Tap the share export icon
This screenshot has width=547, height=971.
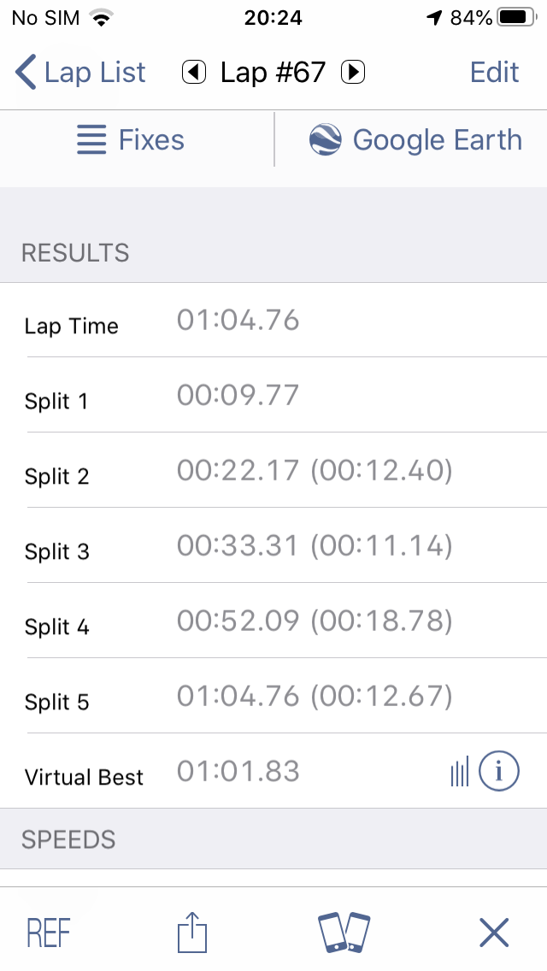pyautogui.click(x=192, y=932)
